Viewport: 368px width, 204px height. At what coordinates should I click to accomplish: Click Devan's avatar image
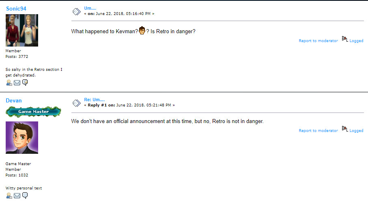coord(22,138)
